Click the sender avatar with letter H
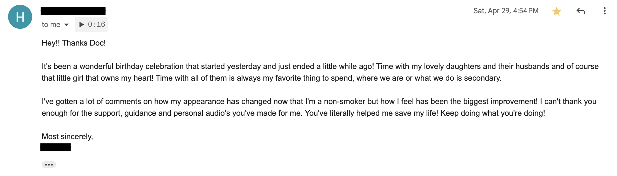 [20, 17]
